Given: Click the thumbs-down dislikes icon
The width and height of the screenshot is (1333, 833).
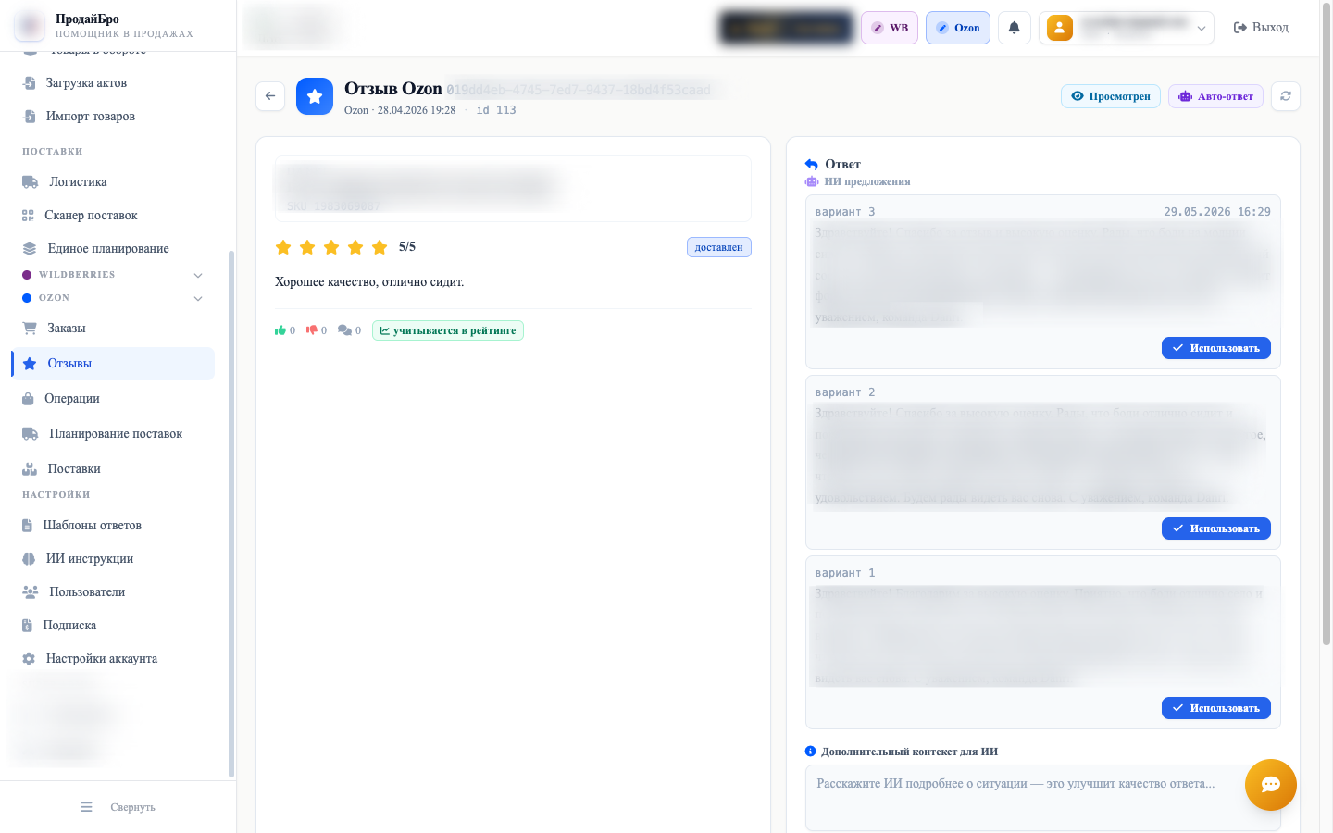Looking at the screenshot, I should 312,330.
